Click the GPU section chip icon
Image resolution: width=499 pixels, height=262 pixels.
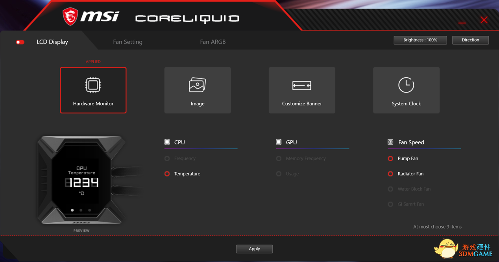279,142
